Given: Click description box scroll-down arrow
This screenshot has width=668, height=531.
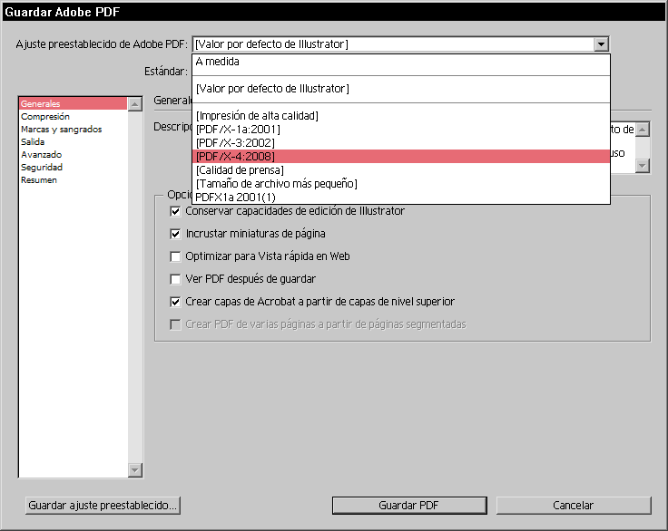Looking at the screenshot, I should [643, 166].
